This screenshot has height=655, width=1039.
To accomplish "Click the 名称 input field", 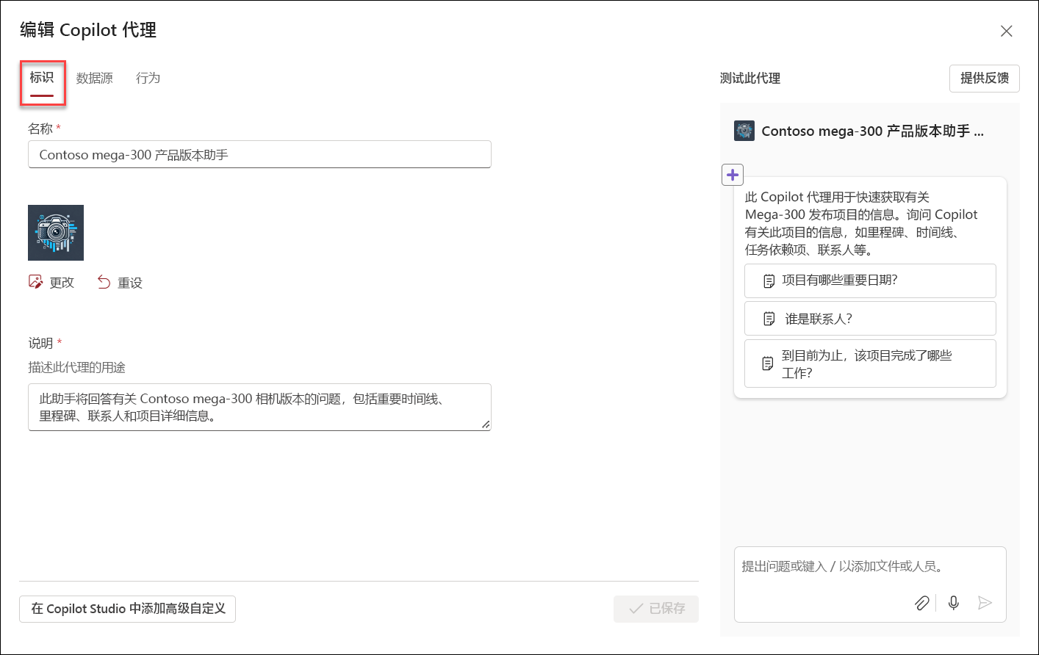I will (x=259, y=154).
